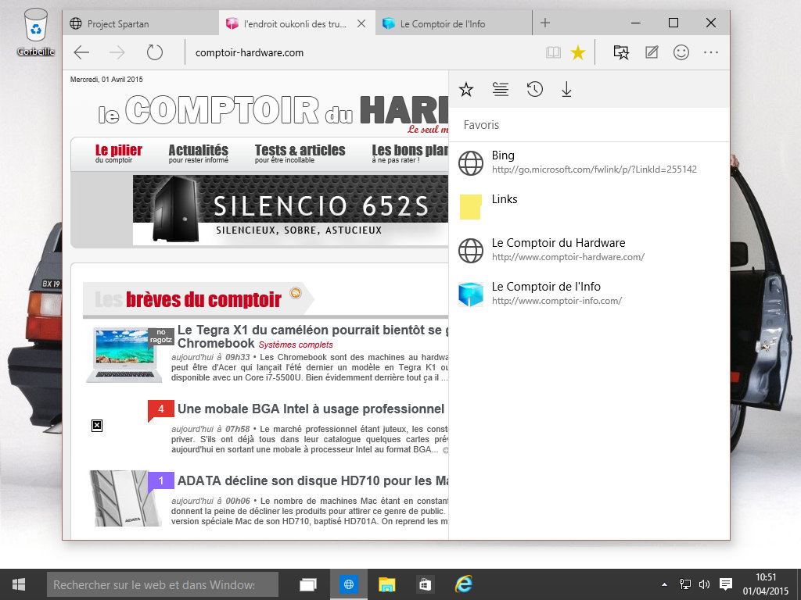Open the more actions ellipsis menu

711,52
